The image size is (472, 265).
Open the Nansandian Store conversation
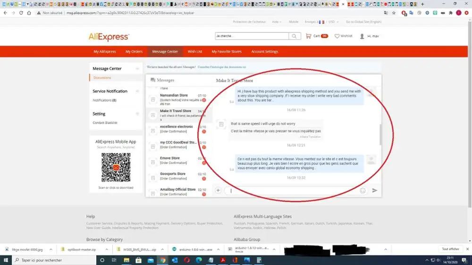[x=178, y=99]
